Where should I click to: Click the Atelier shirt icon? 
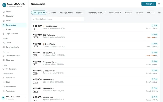point(4,29)
